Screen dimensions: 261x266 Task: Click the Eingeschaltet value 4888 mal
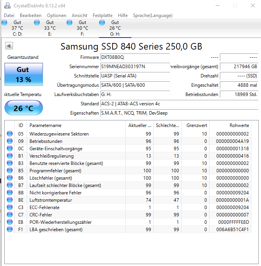click(x=239, y=85)
